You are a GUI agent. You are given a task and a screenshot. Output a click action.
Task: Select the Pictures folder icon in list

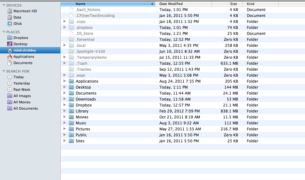click(71, 129)
